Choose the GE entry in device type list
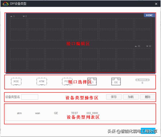This screenshot has width=161, height=137. pyautogui.click(x=56, y=113)
